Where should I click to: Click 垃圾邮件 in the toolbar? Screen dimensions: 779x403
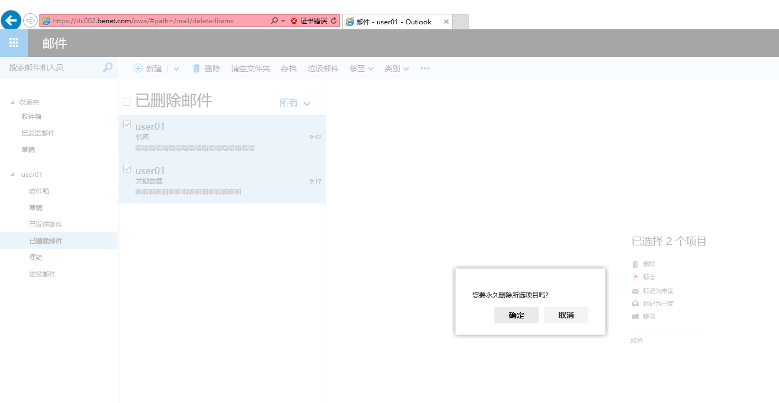[x=323, y=69]
